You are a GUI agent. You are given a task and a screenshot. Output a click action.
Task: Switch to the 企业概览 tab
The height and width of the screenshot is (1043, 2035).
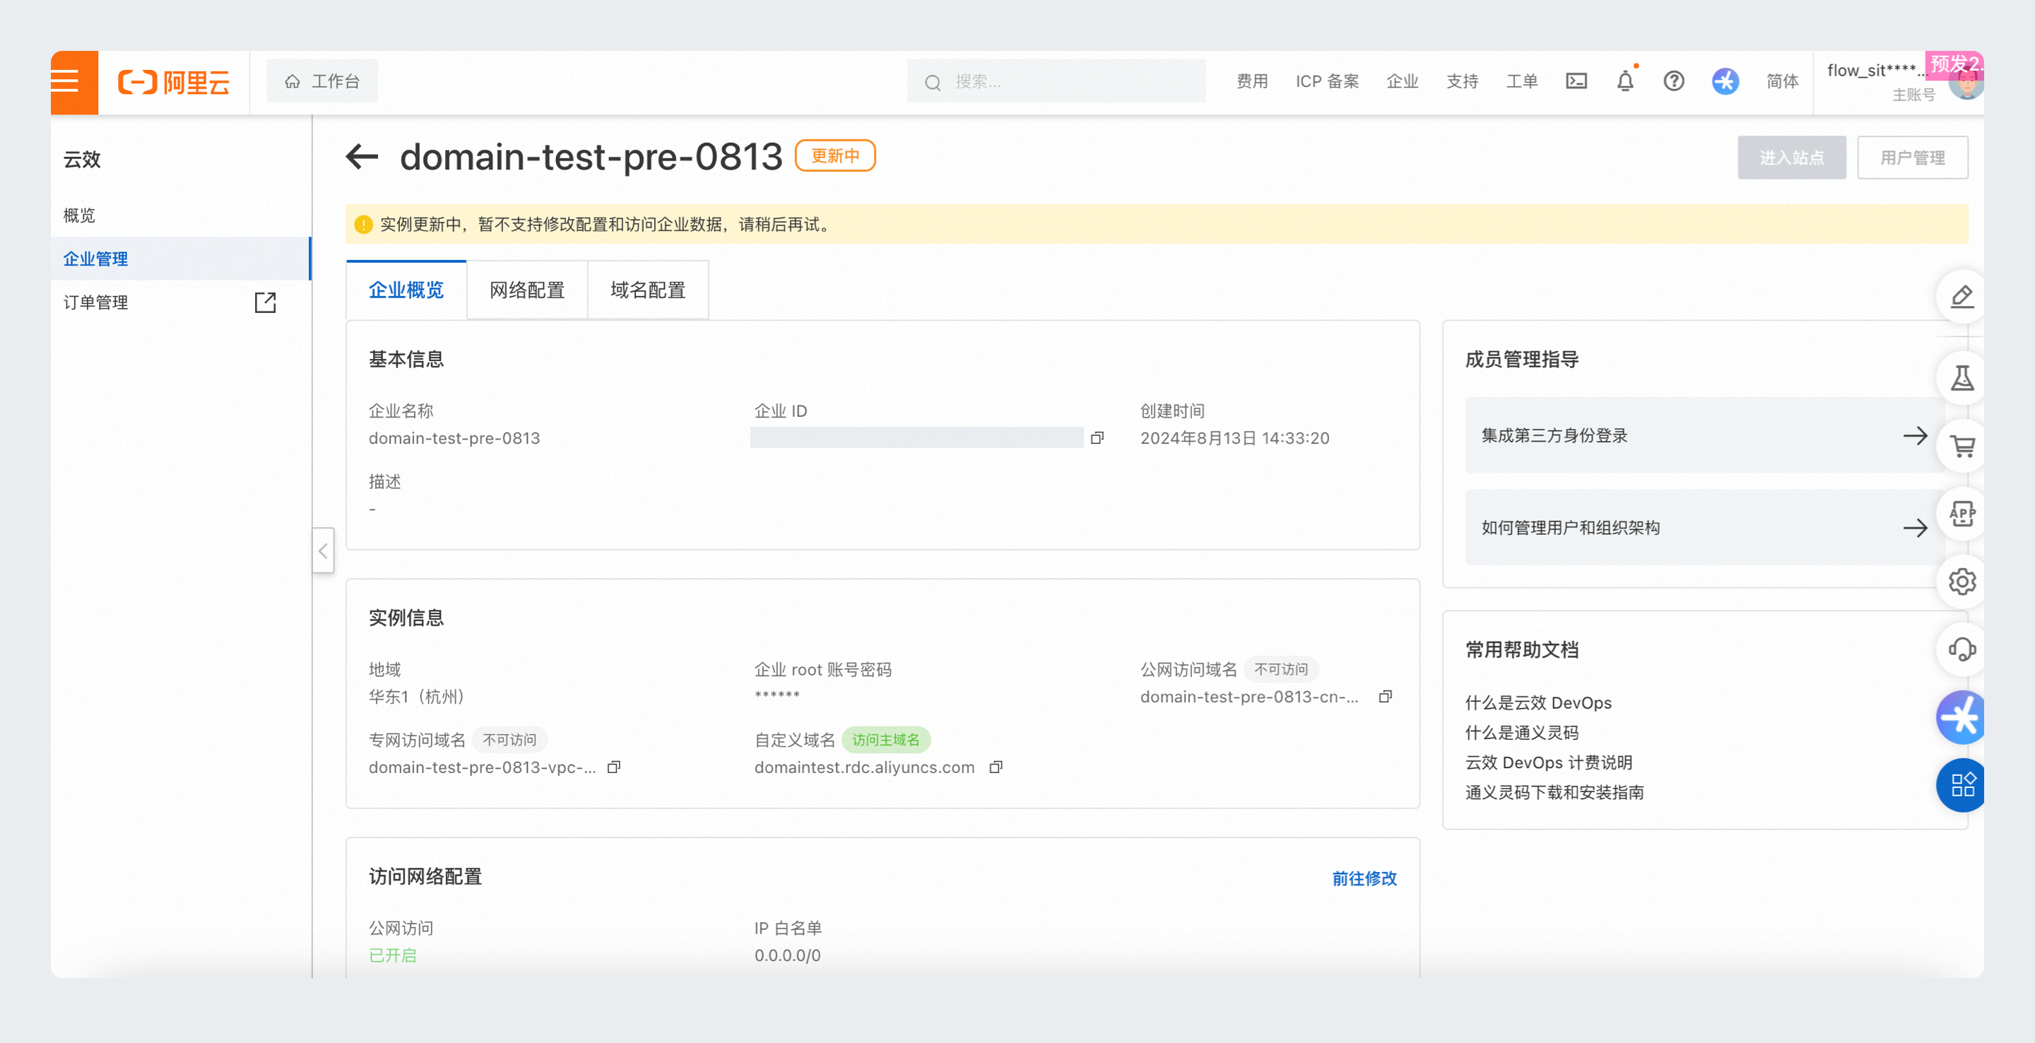coord(406,290)
